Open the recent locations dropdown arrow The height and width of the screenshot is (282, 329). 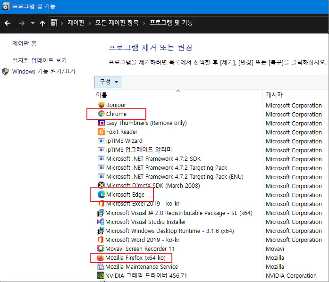[33, 23]
